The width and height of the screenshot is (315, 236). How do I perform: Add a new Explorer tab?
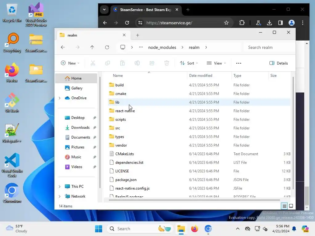[x=138, y=35]
